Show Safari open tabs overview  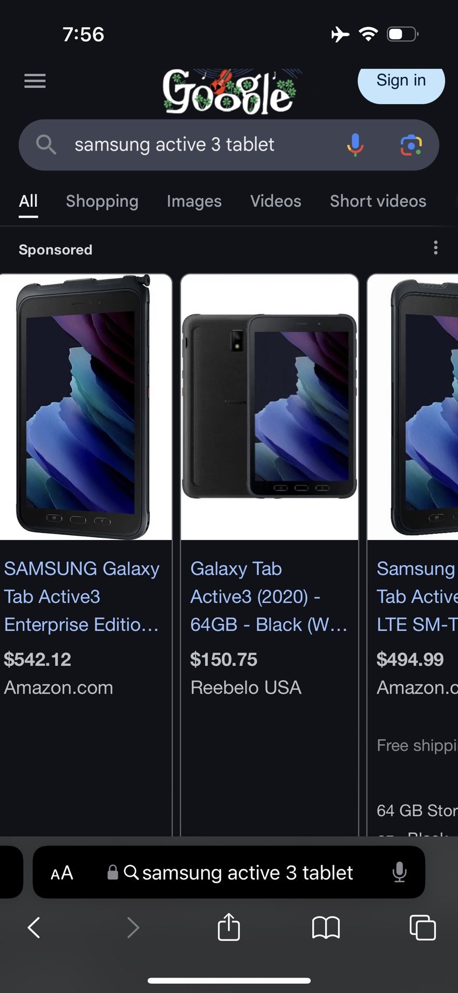click(422, 927)
